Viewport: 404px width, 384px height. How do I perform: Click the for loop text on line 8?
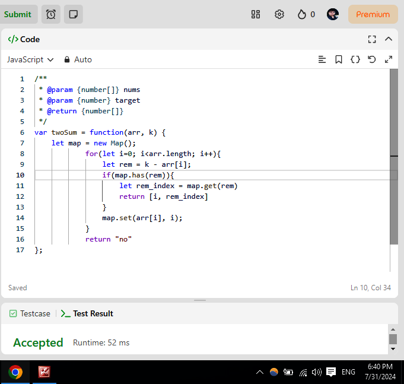153,154
